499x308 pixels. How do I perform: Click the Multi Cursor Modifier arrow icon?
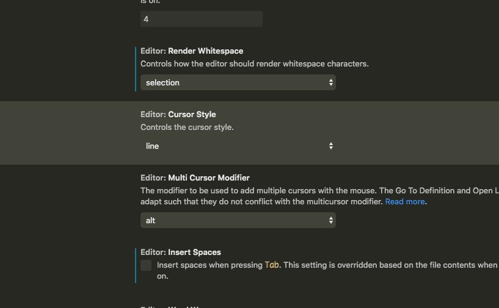pyautogui.click(x=330, y=220)
